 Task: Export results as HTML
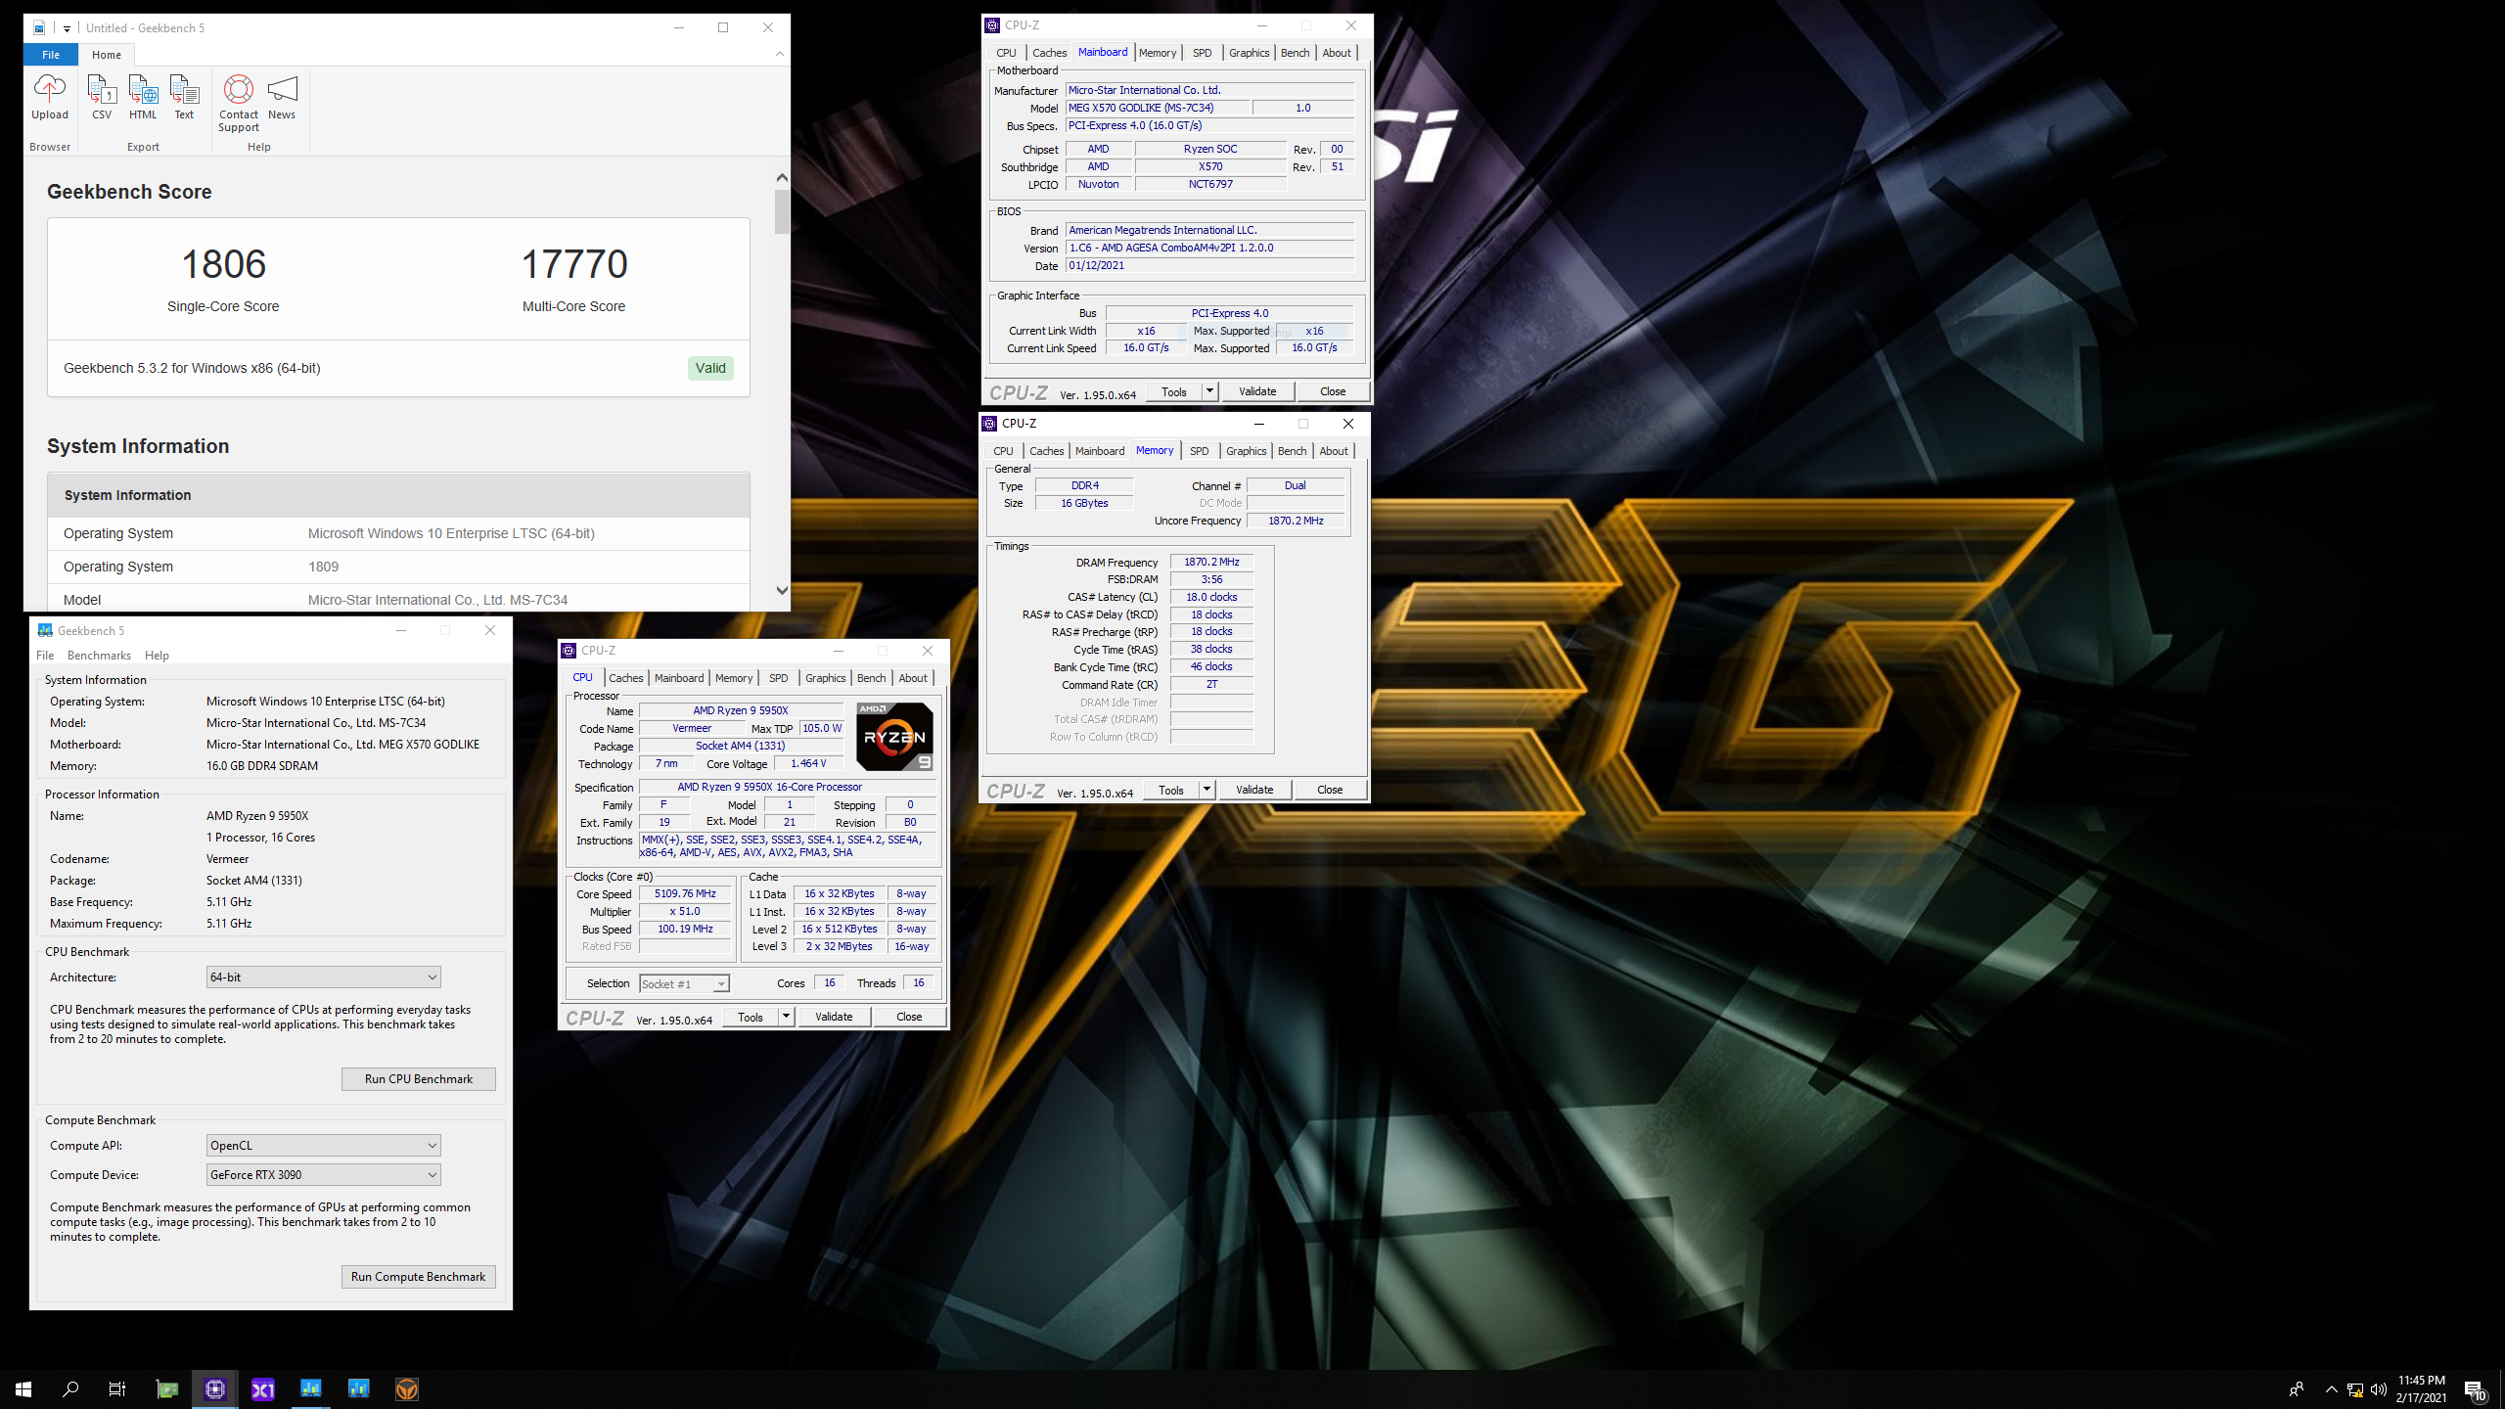click(x=143, y=97)
